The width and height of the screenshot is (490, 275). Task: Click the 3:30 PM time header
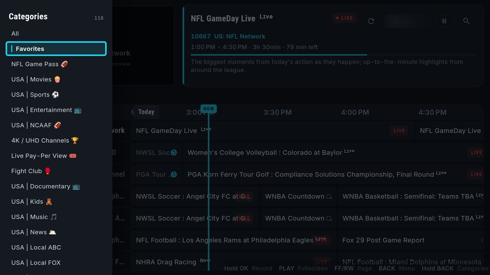pos(277,112)
